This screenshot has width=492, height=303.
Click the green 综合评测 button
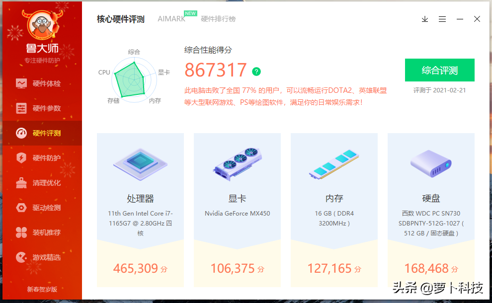coord(440,70)
